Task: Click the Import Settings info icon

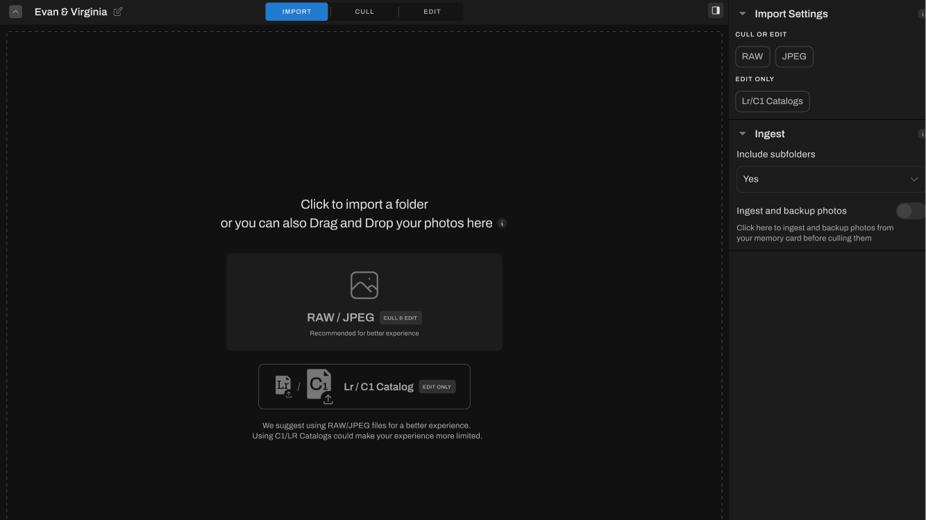Action: click(x=922, y=14)
